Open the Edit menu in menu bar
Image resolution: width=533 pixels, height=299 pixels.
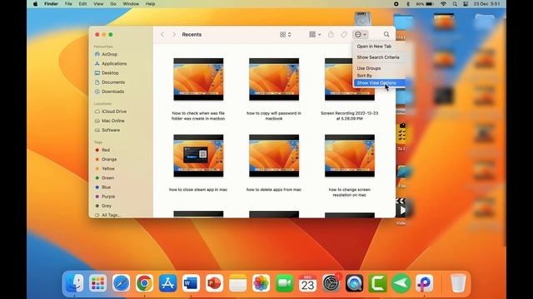point(82,4)
